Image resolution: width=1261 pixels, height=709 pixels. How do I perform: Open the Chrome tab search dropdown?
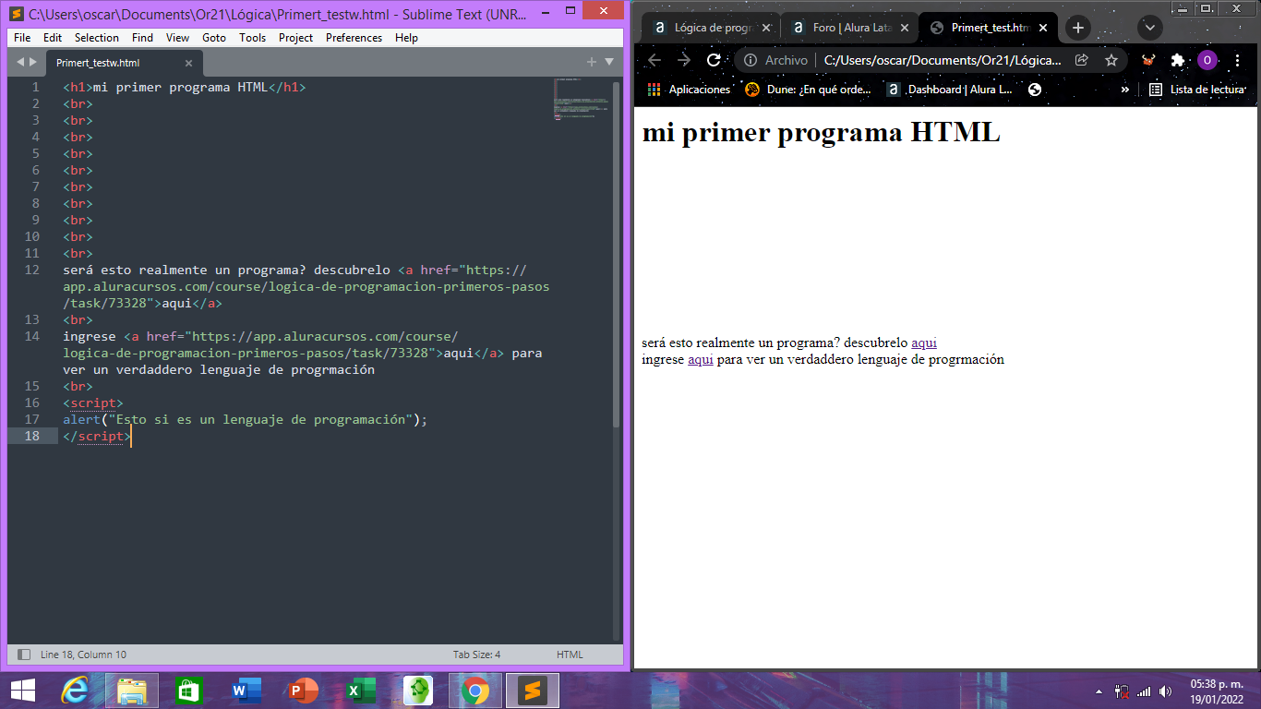pyautogui.click(x=1150, y=28)
